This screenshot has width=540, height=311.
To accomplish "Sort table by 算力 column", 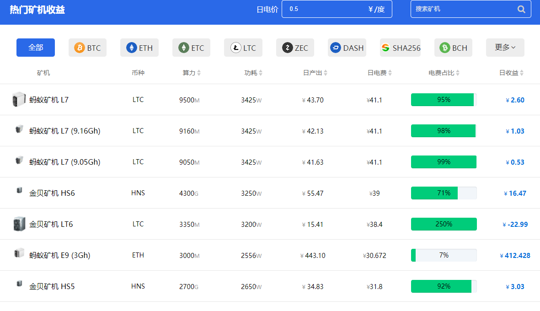I will [x=192, y=73].
